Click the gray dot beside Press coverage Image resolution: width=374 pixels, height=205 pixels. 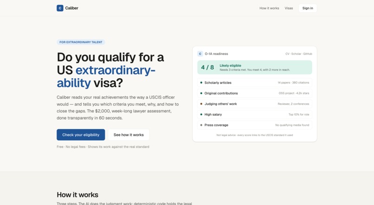(x=201, y=125)
